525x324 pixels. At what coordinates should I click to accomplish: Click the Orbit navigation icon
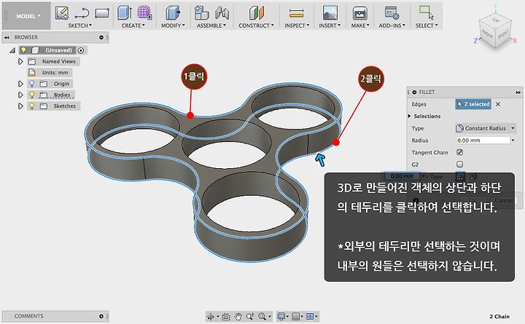(x=211, y=316)
